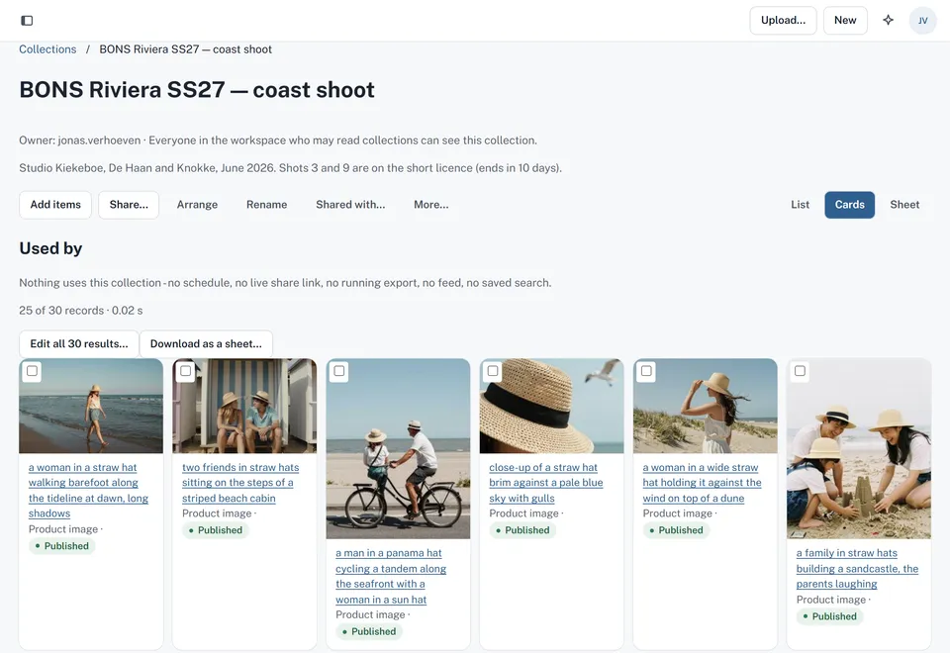Open link 'a family in straw hats building'
950x653 pixels.
pyautogui.click(x=857, y=568)
